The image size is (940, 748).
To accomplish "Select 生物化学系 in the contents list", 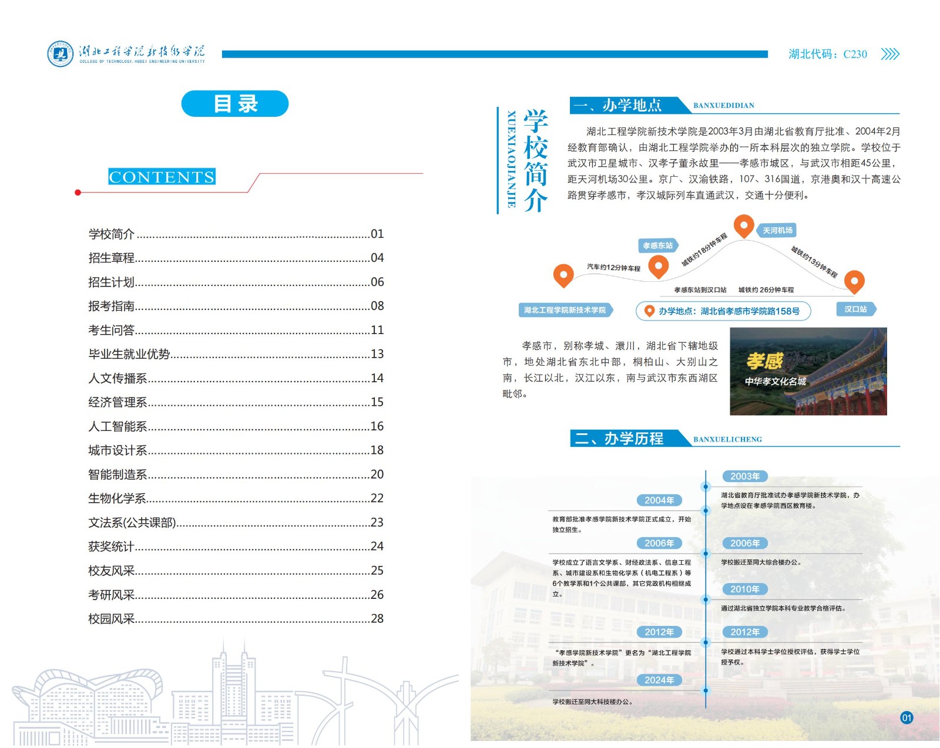I will pyautogui.click(x=236, y=498).
